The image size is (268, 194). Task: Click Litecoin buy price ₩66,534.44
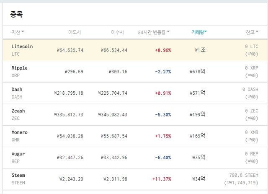point(114,50)
